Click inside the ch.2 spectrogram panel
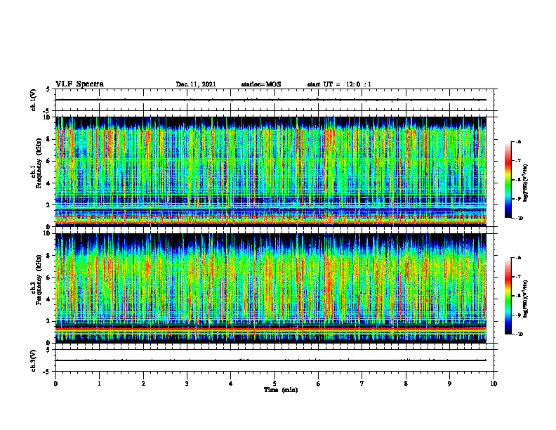556x430 pixels. coord(271,288)
